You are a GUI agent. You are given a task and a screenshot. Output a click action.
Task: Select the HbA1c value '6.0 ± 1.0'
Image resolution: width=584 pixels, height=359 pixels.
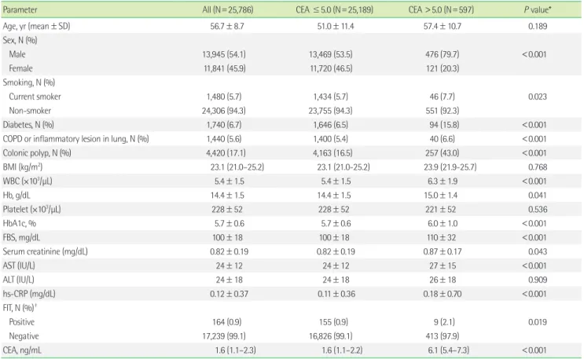443,223
